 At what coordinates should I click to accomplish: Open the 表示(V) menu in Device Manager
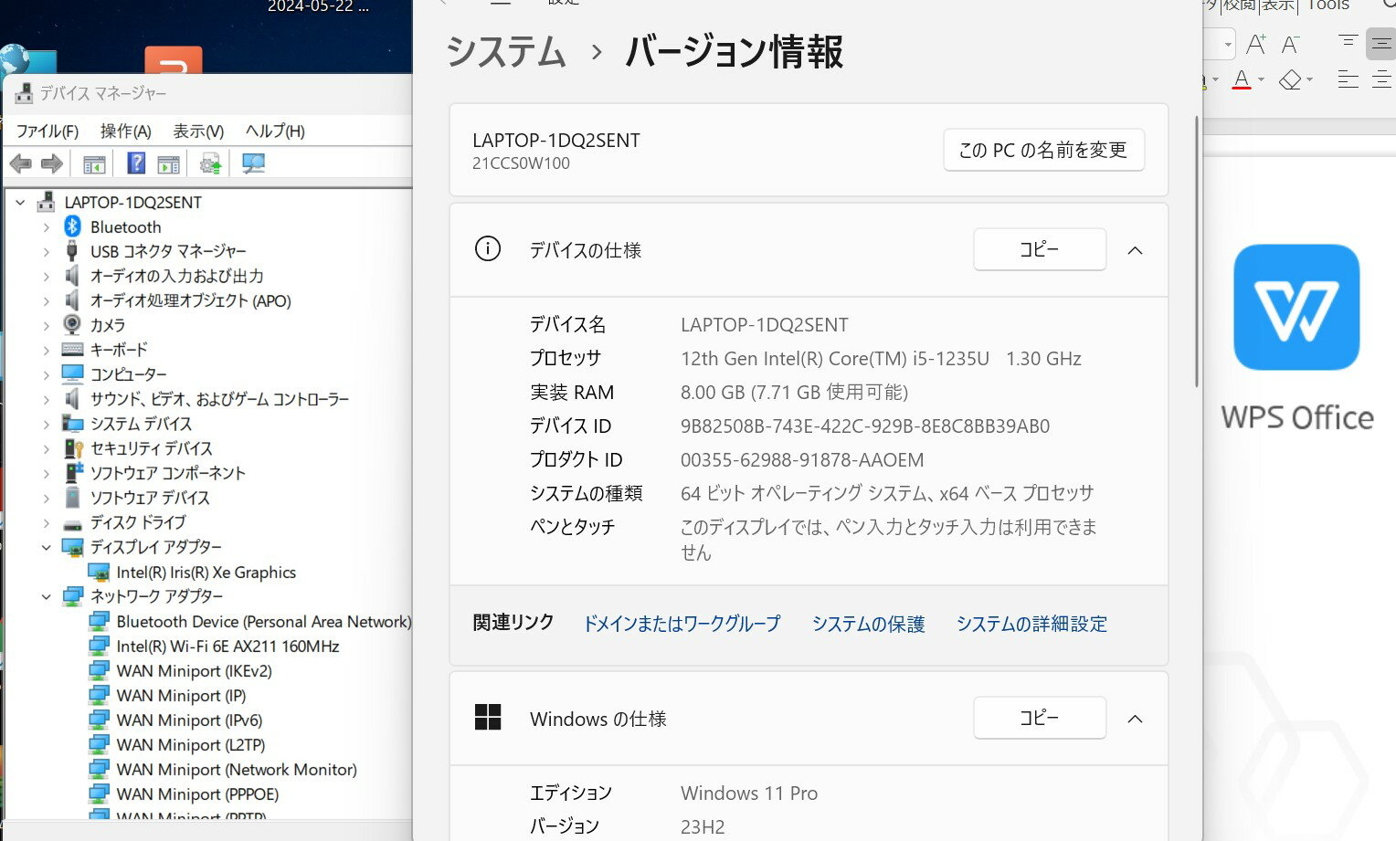(198, 131)
